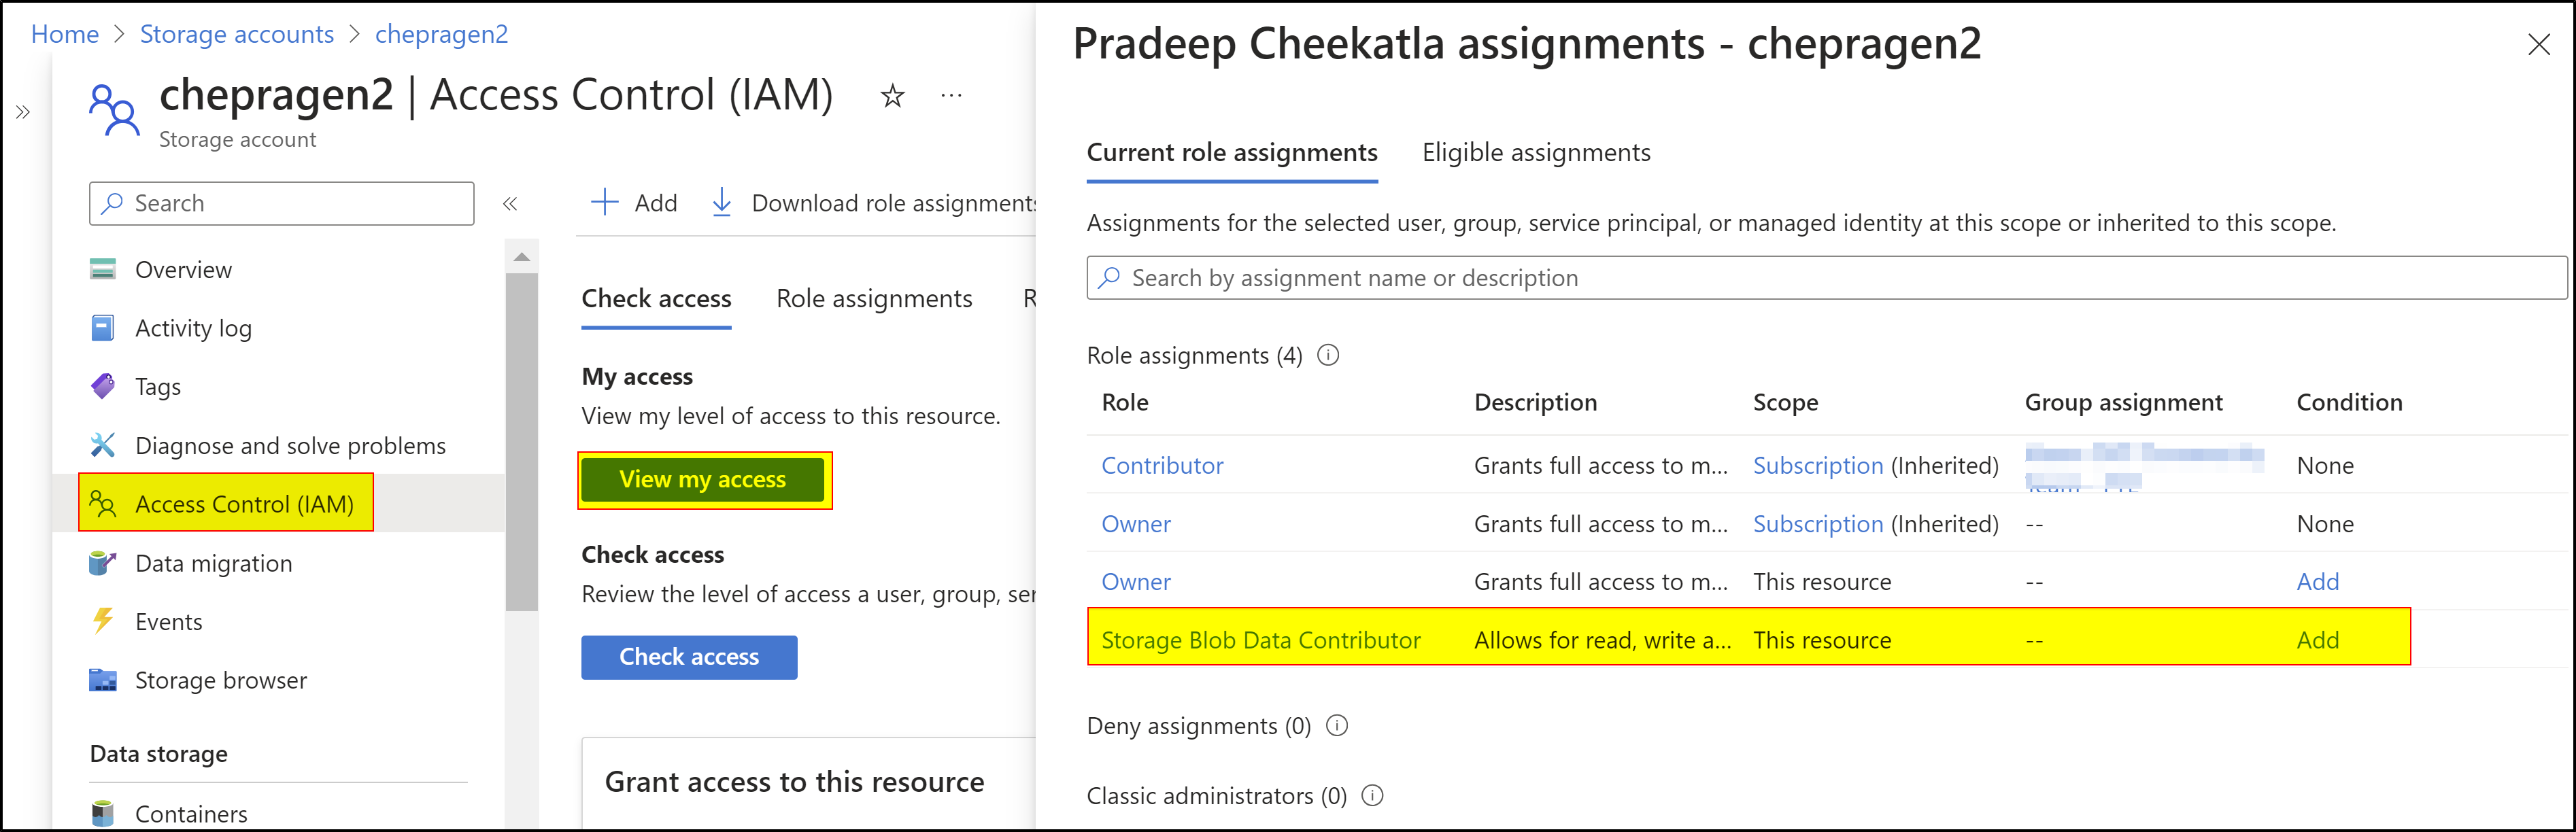Click the sidebar scrollbar up arrow
This screenshot has width=2576, height=832.
pyautogui.click(x=522, y=257)
